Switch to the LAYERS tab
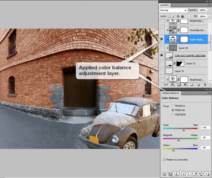 (x=164, y=5)
